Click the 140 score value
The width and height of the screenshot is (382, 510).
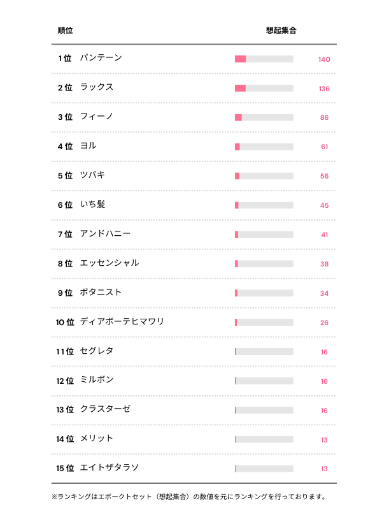324,59
